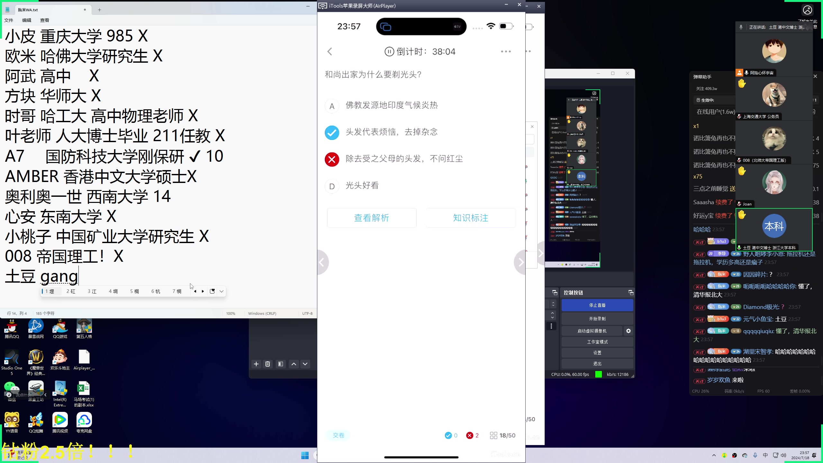Click 开始录制 in OBS controls
823x463 pixels.
(x=597, y=319)
